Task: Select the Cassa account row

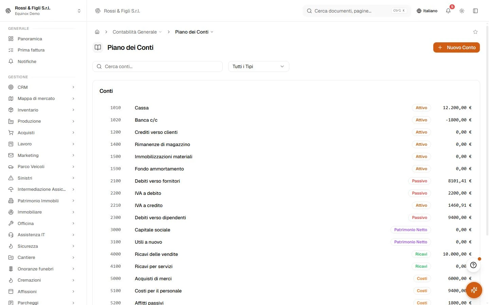Action: (x=286, y=108)
